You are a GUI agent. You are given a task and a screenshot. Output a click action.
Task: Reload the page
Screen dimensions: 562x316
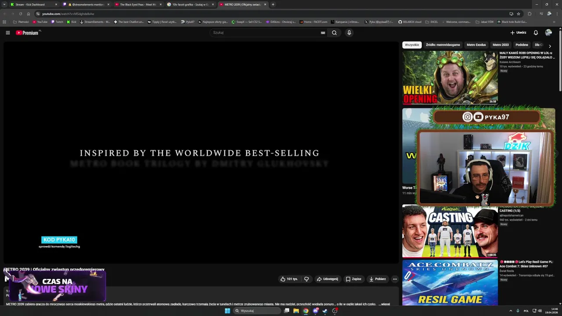20,14
